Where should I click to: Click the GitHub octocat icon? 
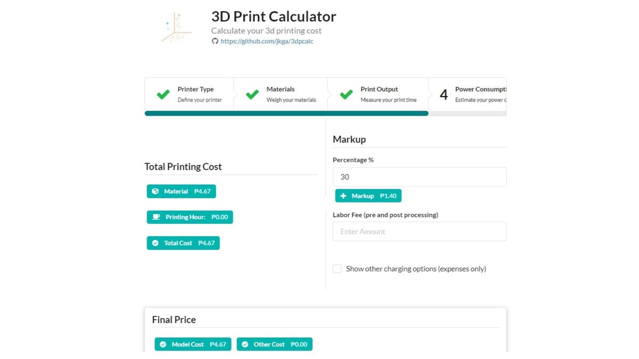point(215,41)
